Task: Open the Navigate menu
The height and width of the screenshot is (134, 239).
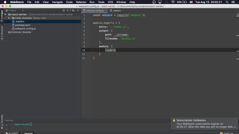Action: pos(57,2)
